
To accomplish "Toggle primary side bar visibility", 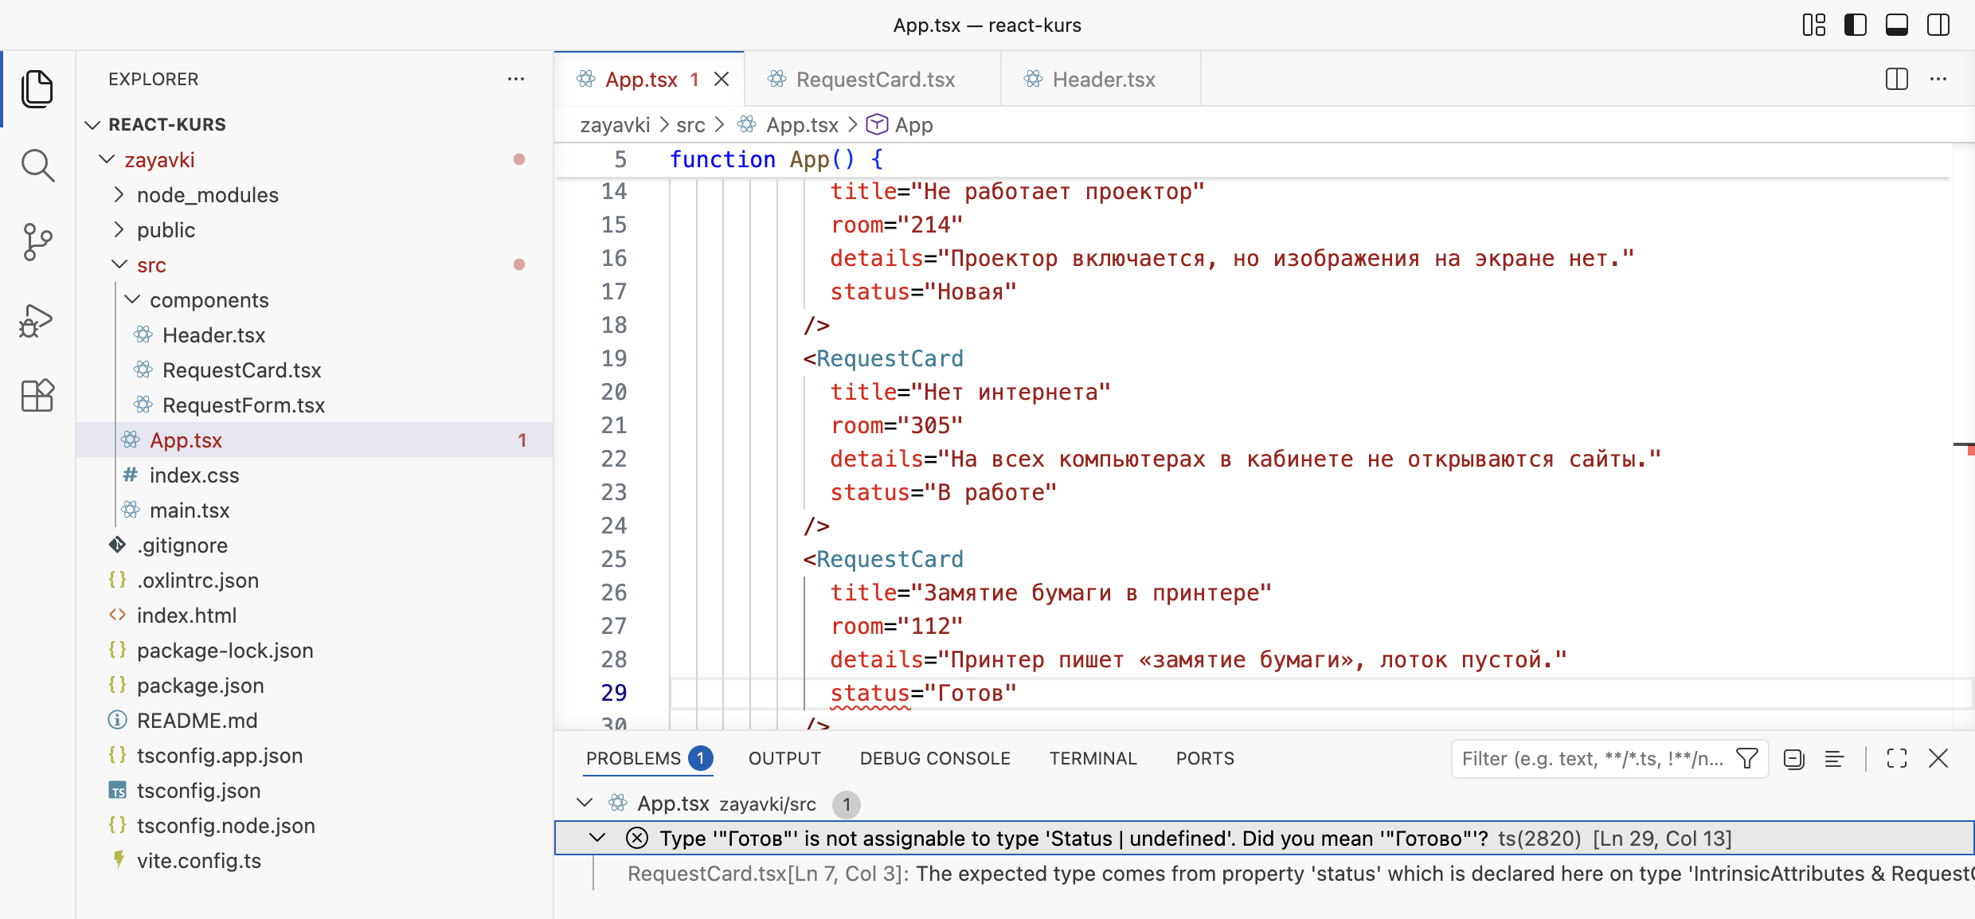I will pos(1856,25).
